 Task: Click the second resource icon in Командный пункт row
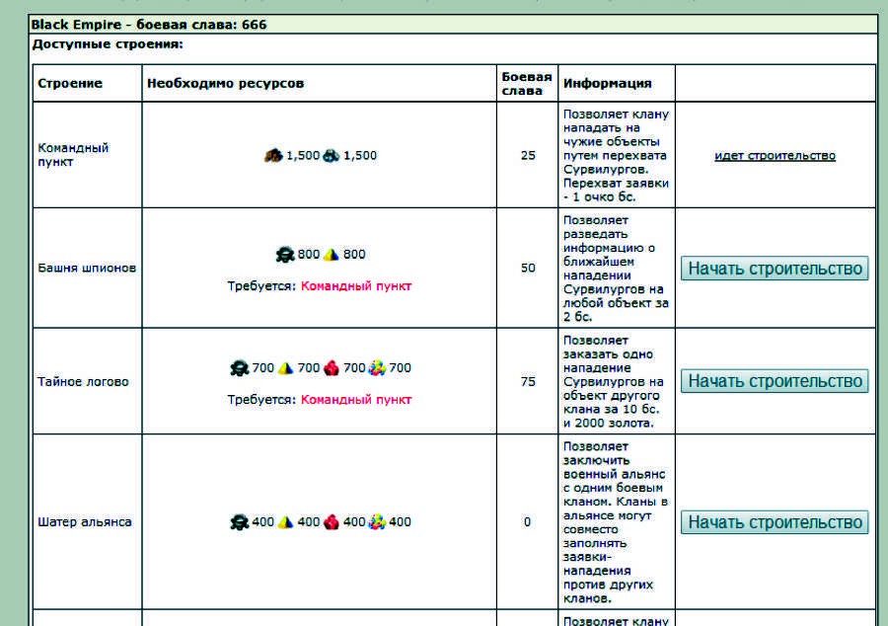point(332,155)
